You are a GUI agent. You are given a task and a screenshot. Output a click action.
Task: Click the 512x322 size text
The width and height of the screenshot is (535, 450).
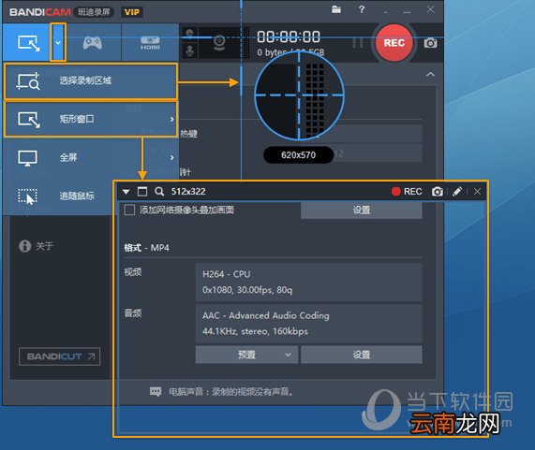[x=188, y=192]
